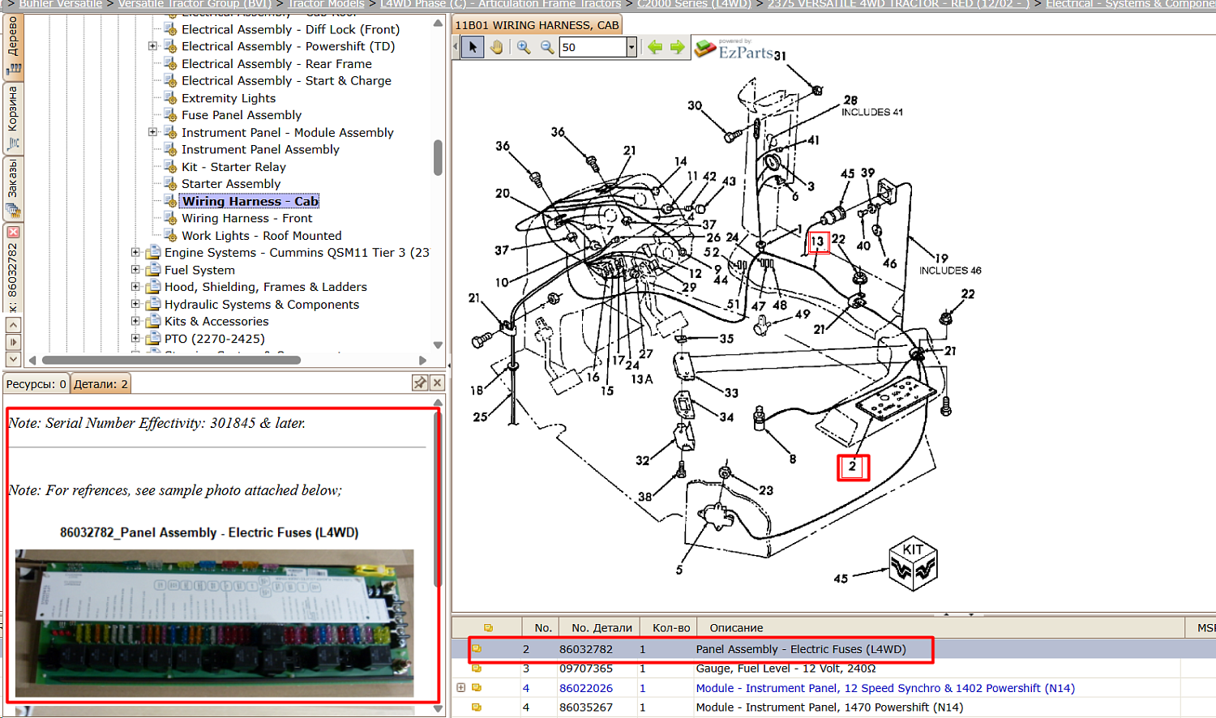Image resolution: width=1216 pixels, height=718 pixels.
Task: Click the side panel up arrow button
Action: (x=13, y=325)
